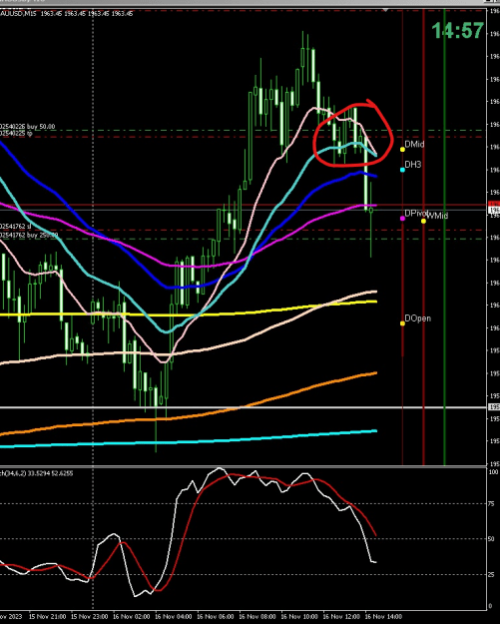Click the green 14:57 candle timer
The width and height of the screenshot is (500, 624).
(458, 31)
